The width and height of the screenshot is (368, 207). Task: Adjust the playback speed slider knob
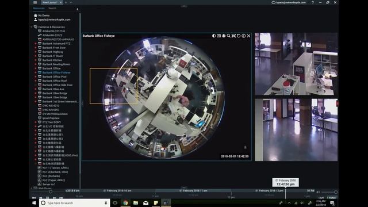(x=51, y=191)
